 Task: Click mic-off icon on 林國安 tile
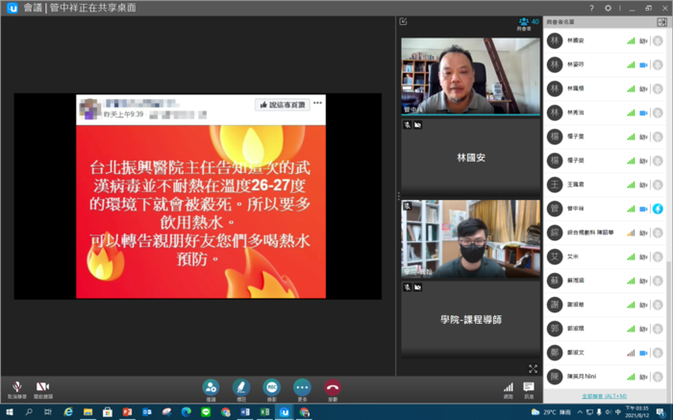407,125
